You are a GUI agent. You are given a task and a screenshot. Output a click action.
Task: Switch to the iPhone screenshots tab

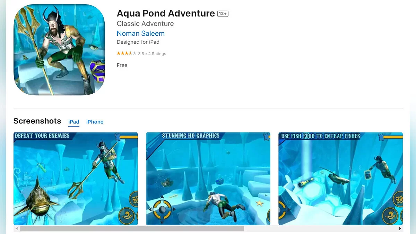pos(95,122)
